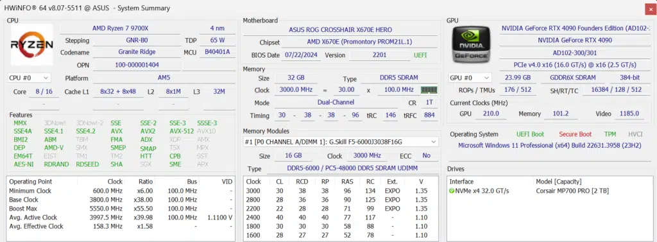Click the 32M L3 cache field
The height and width of the screenshot is (242, 657).
219,91
